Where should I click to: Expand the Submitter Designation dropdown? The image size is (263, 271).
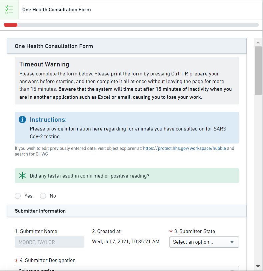click(x=127, y=268)
